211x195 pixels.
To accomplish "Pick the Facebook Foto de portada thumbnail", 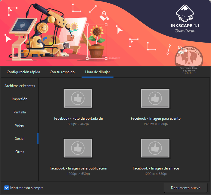I will tap(78, 98).
